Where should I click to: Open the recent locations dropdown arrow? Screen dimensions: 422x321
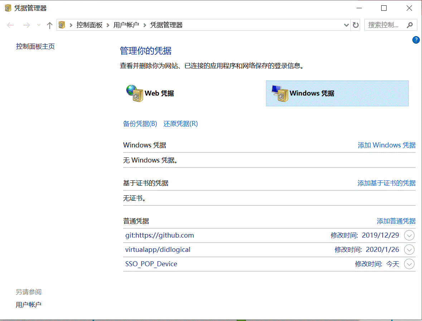39,25
